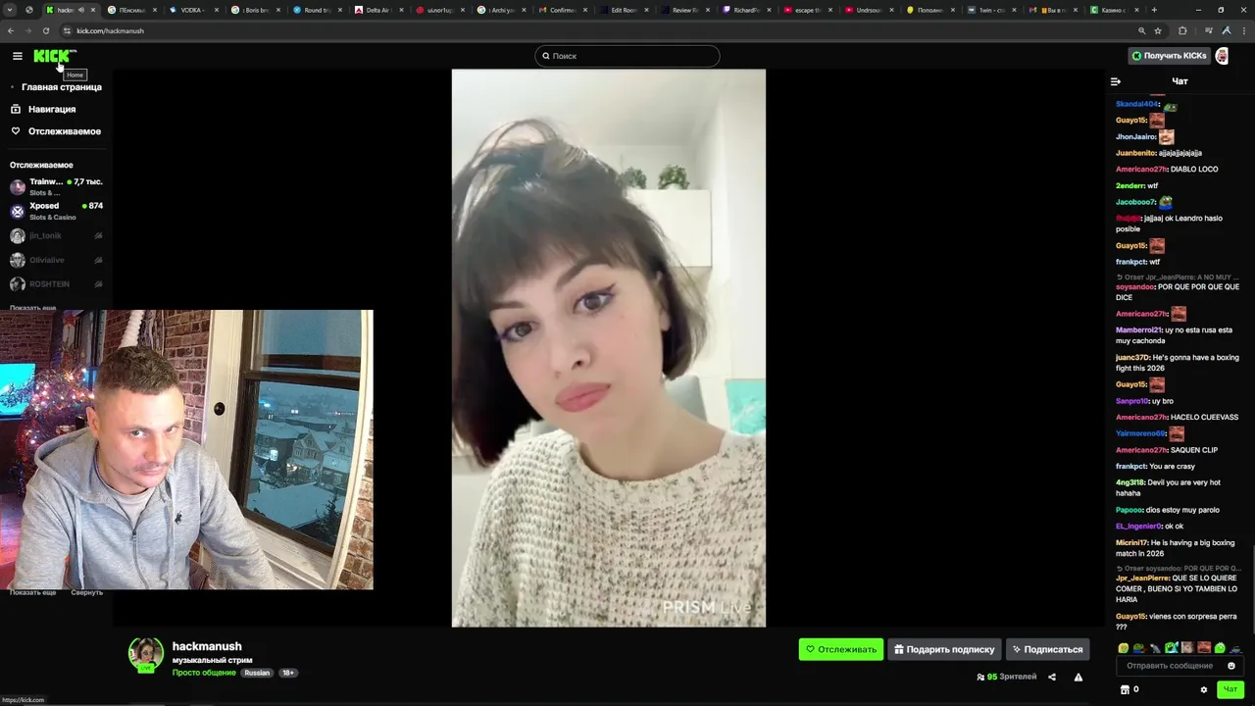Click chat username Micrini17
Screen dimensions: 1255x706
(x=1132, y=543)
